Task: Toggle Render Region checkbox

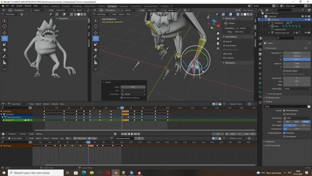Action: 284,71
